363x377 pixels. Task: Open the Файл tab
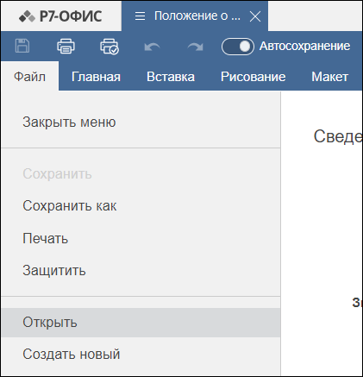tap(29, 77)
